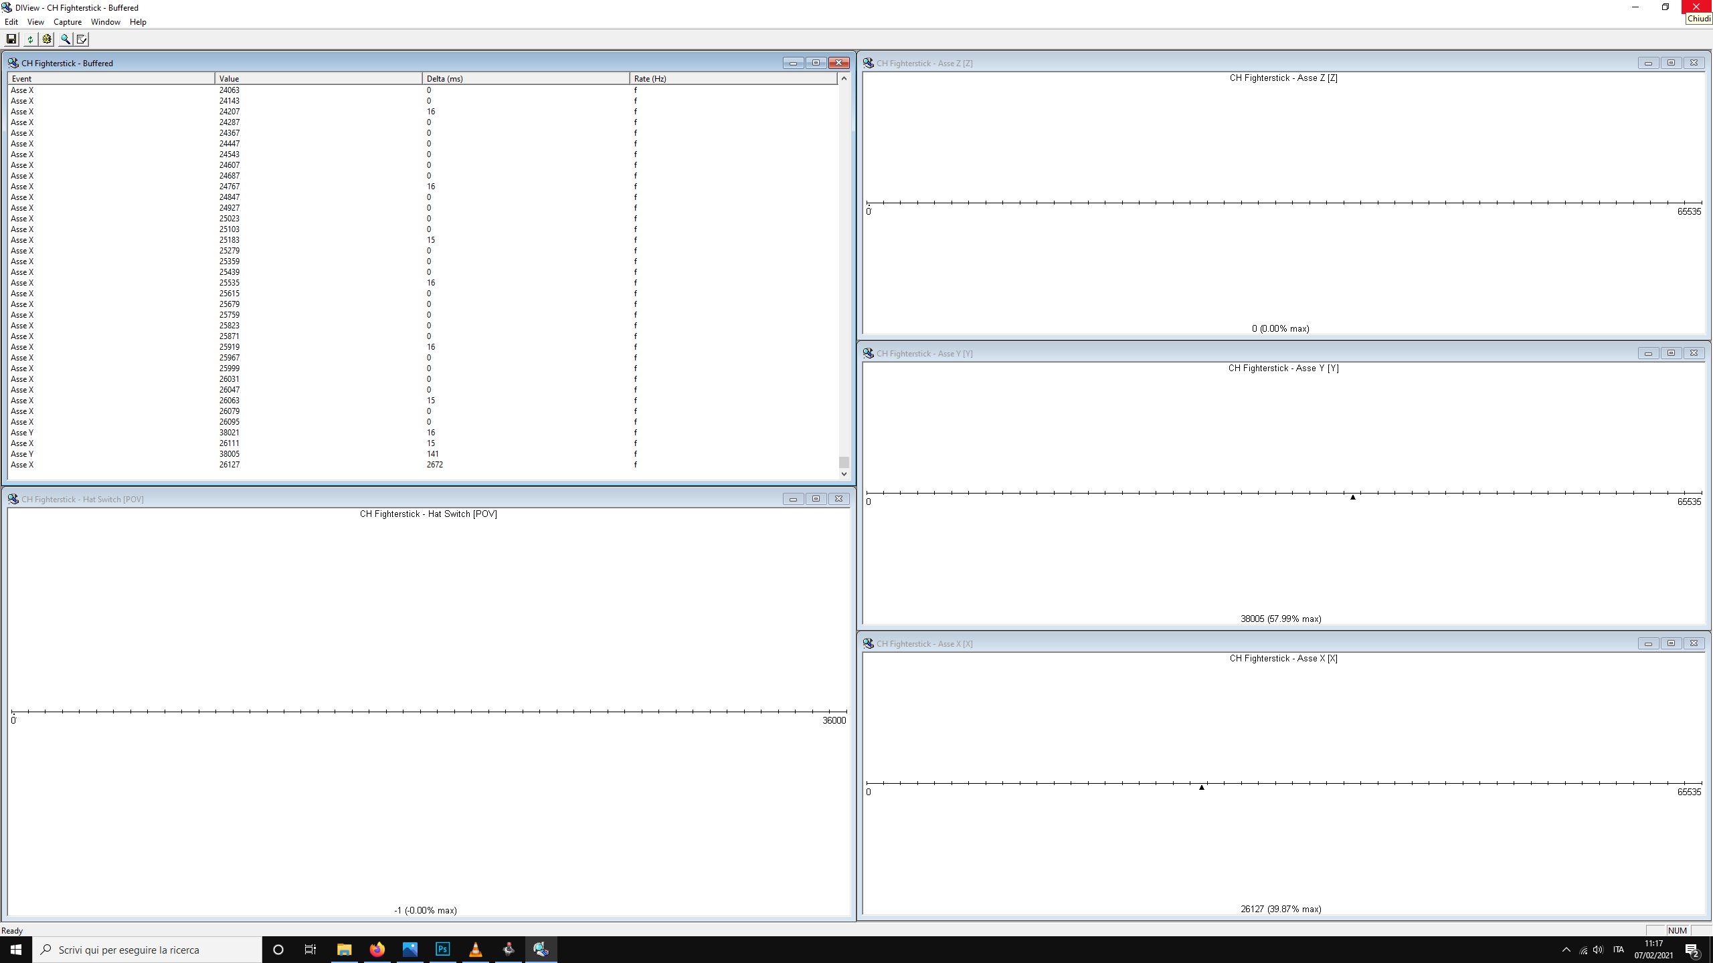Screen dimensions: 1713x963
Task: Open the Edit menu
Action: [x=11, y=22]
